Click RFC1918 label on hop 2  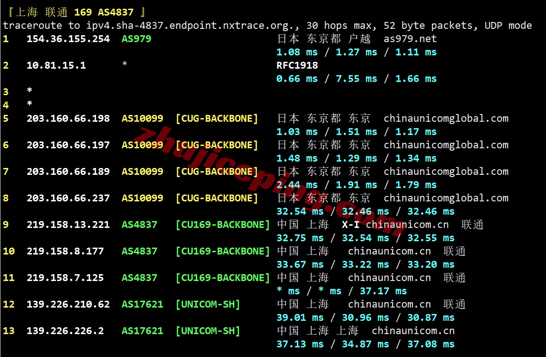pos(297,65)
